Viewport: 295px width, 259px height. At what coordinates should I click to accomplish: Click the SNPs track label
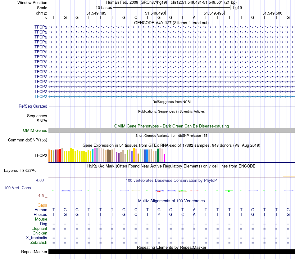click(x=42, y=121)
